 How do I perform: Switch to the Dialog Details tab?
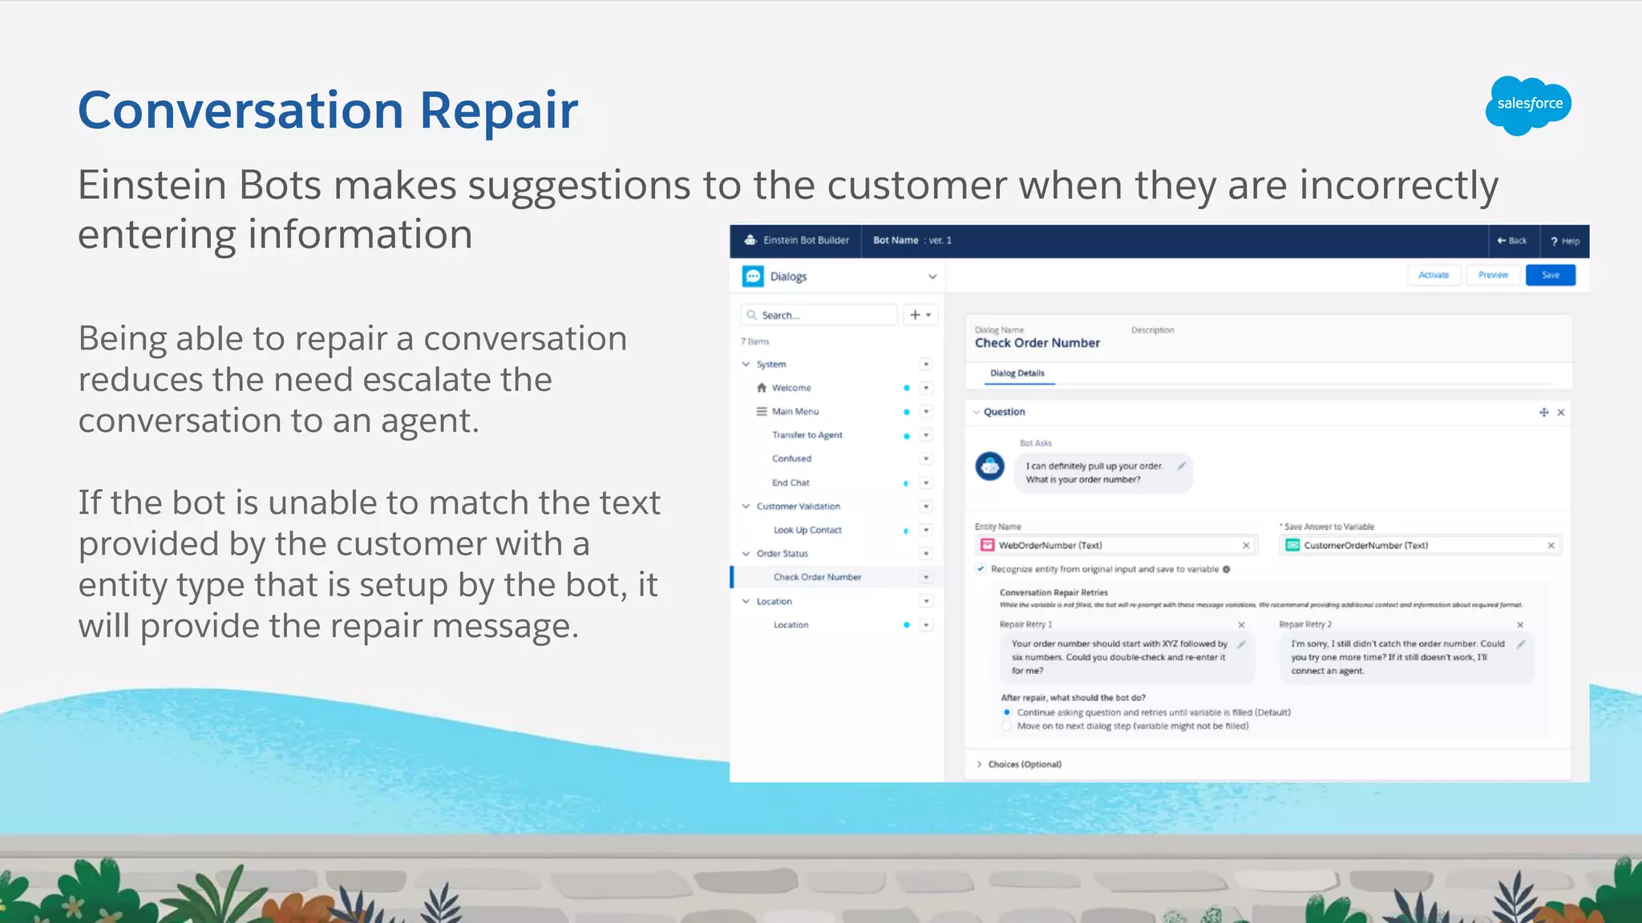1017,373
